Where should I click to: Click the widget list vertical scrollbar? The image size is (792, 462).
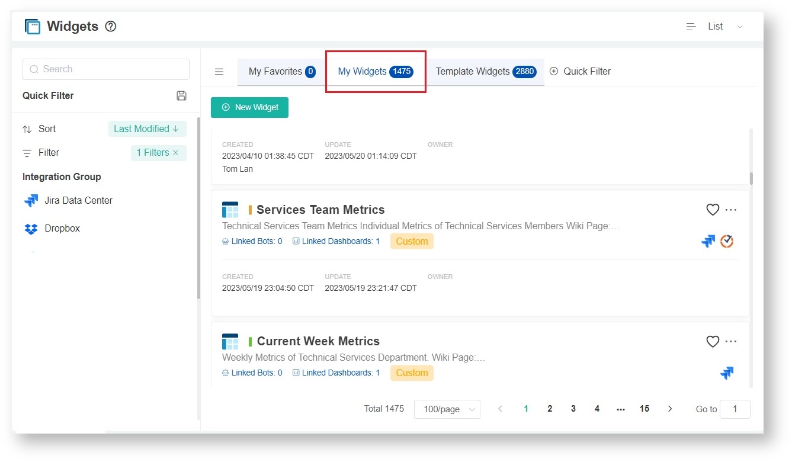751,178
